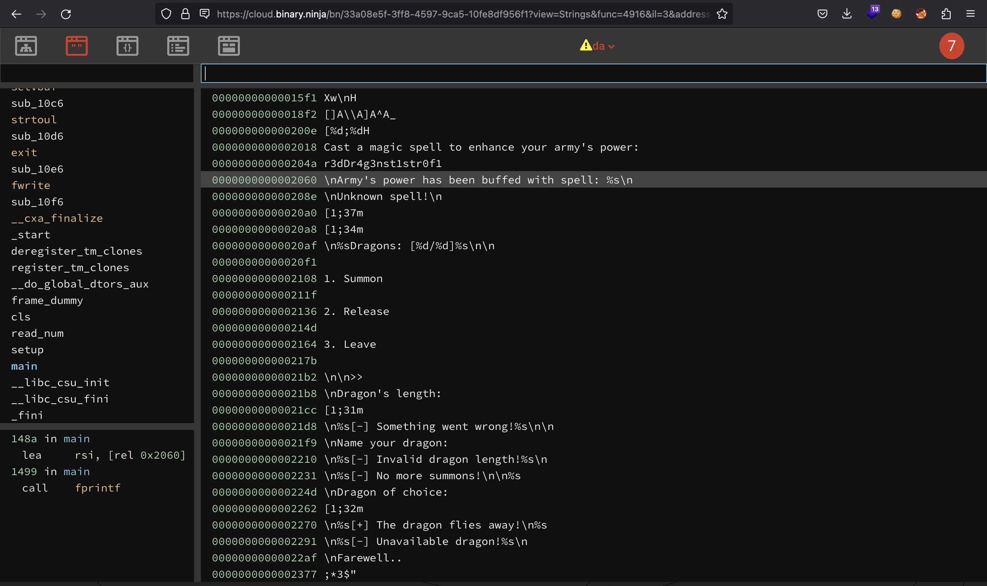Select frame_dummy in function list
The height and width of the screenshot is (586, 987).
coord(47,301)
